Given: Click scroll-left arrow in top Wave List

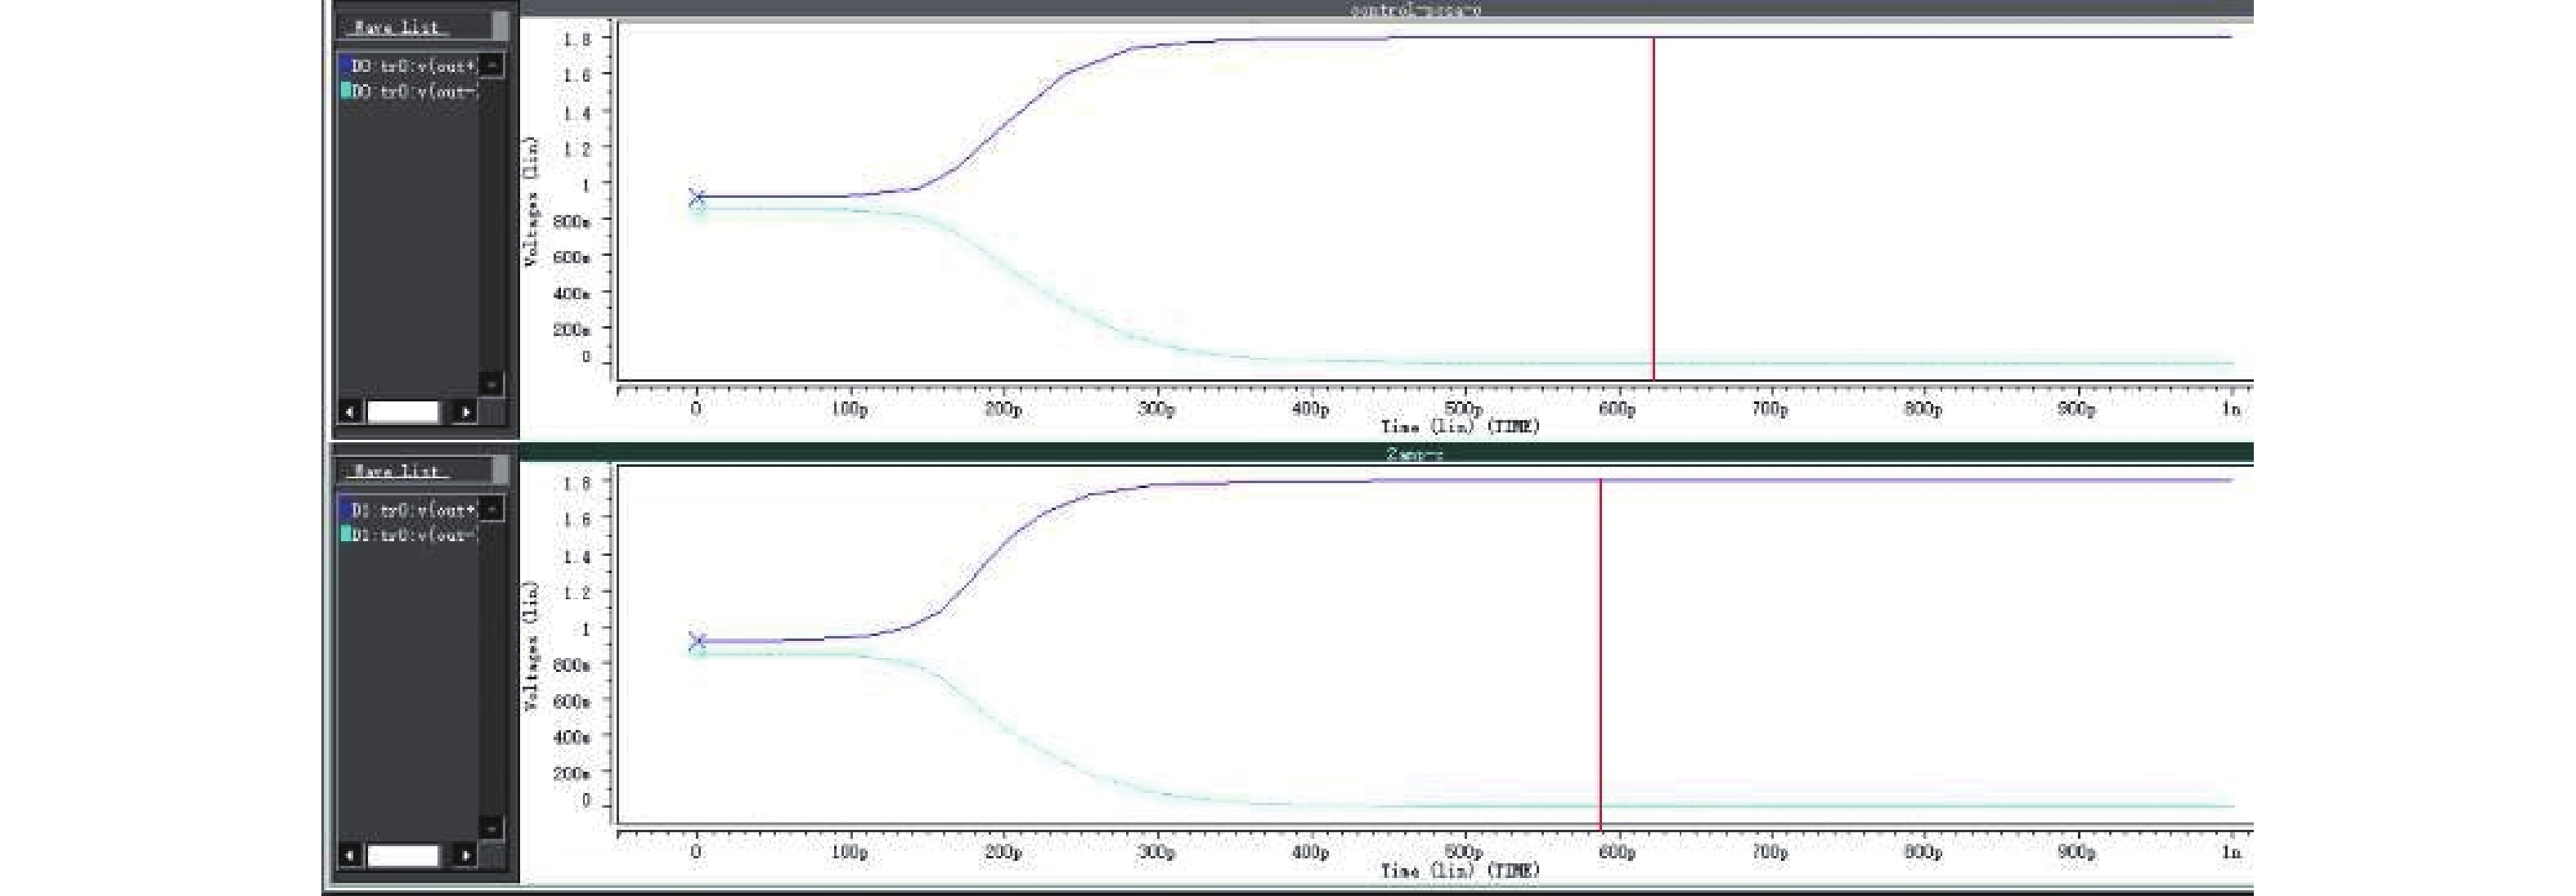Looking at the screenshot, I should (349, 412).
